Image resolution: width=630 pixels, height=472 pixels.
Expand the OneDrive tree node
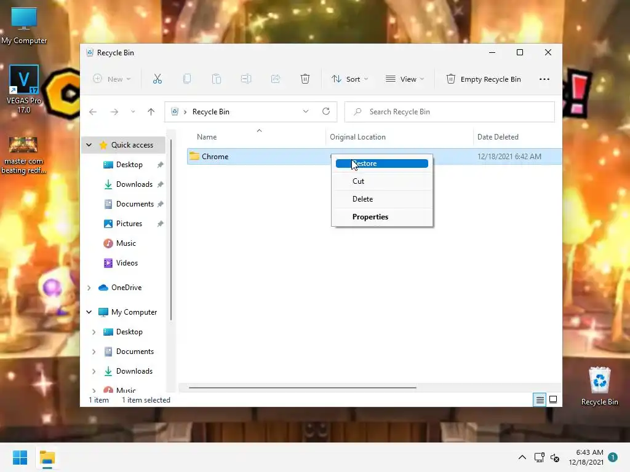tap(89, 288)
